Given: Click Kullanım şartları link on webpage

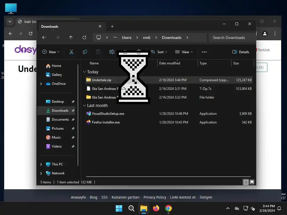Looking at the screenshot, I should pos(125,197).
